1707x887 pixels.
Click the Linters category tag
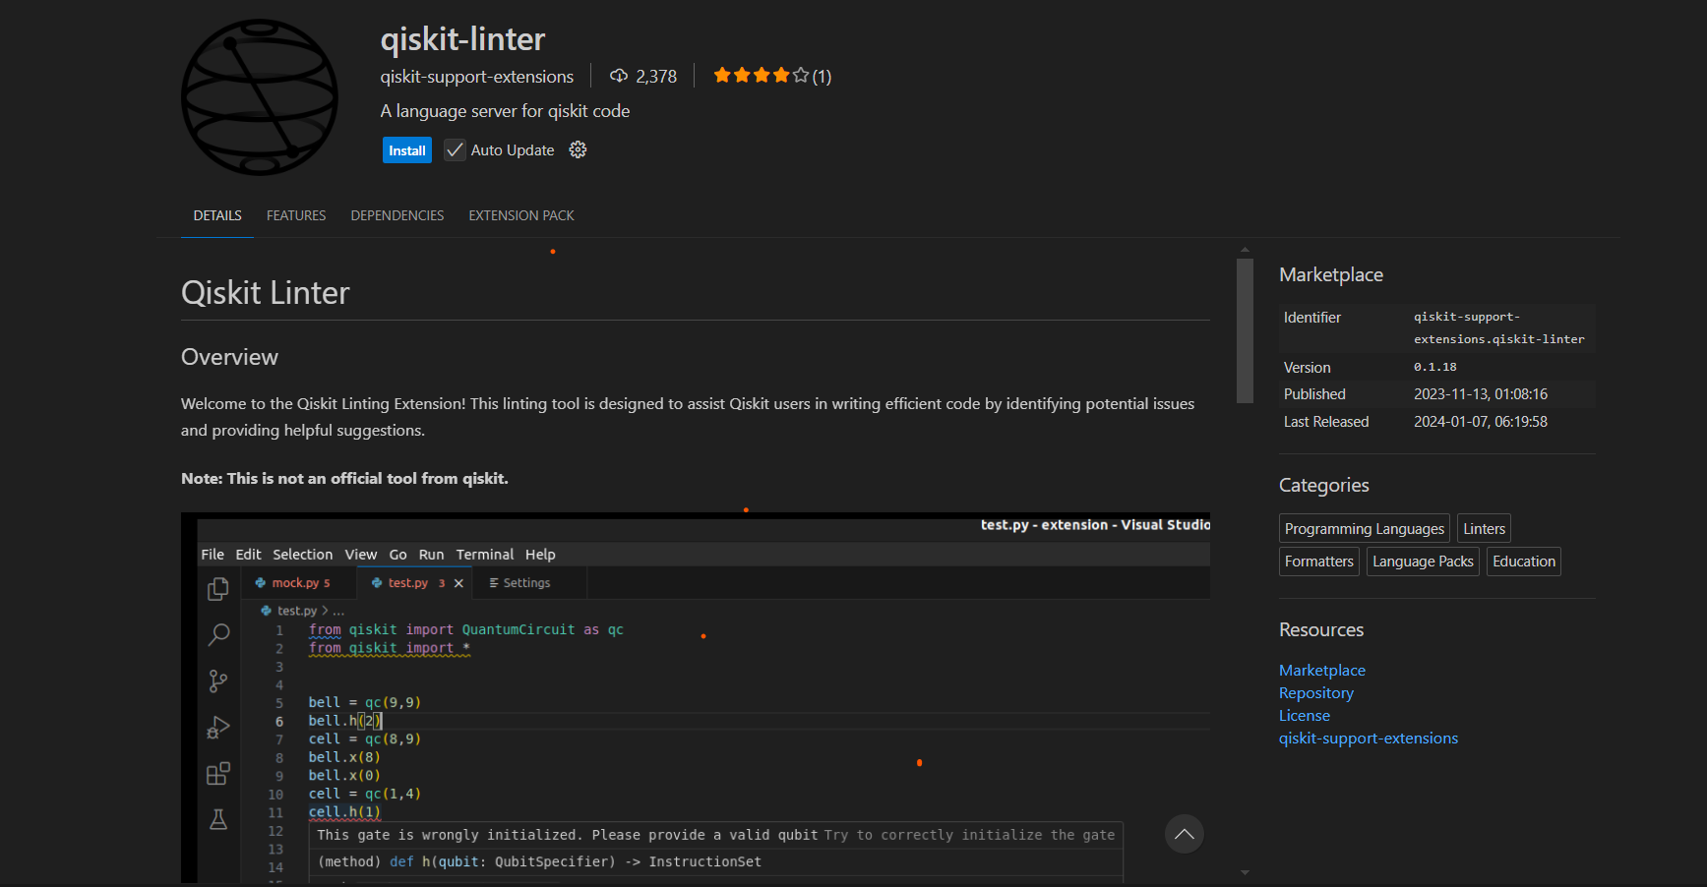click(x=1484, y=528)
